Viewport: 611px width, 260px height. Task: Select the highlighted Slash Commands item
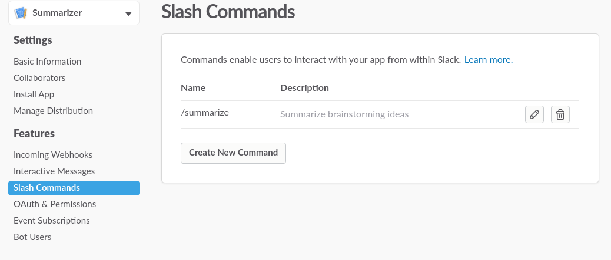click(x=74, y=188)
